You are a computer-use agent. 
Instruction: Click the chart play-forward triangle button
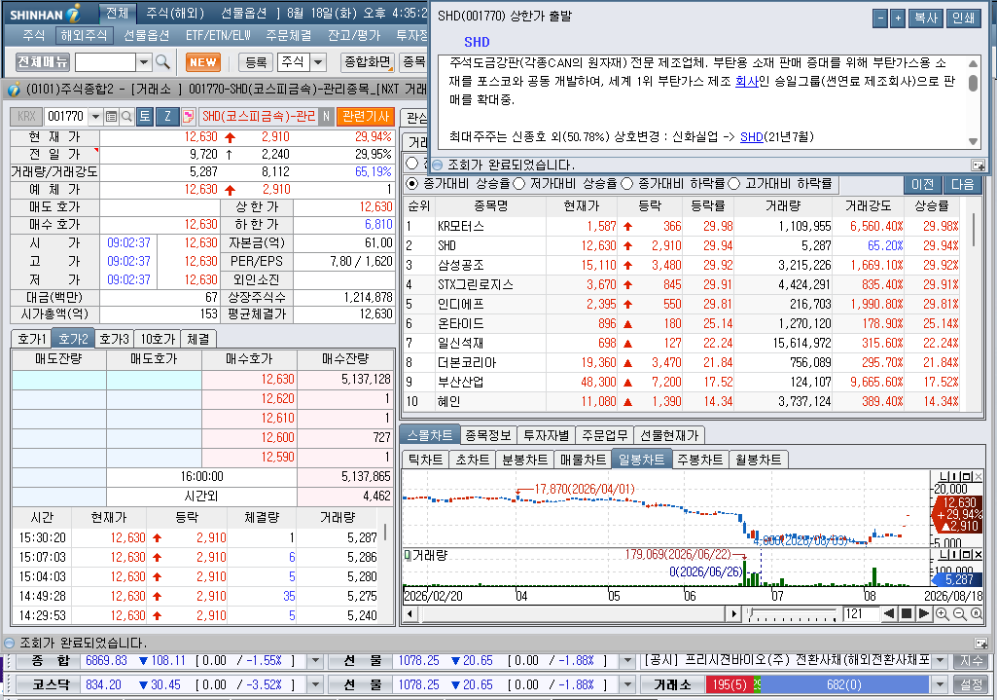[924, 614]
